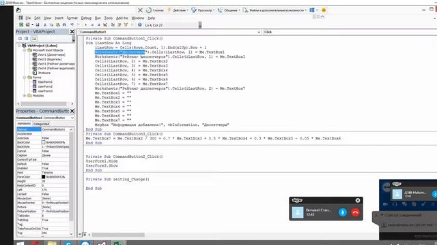Open the Run menu
This screenshot has height=245, width=437.
coord(98,18)
